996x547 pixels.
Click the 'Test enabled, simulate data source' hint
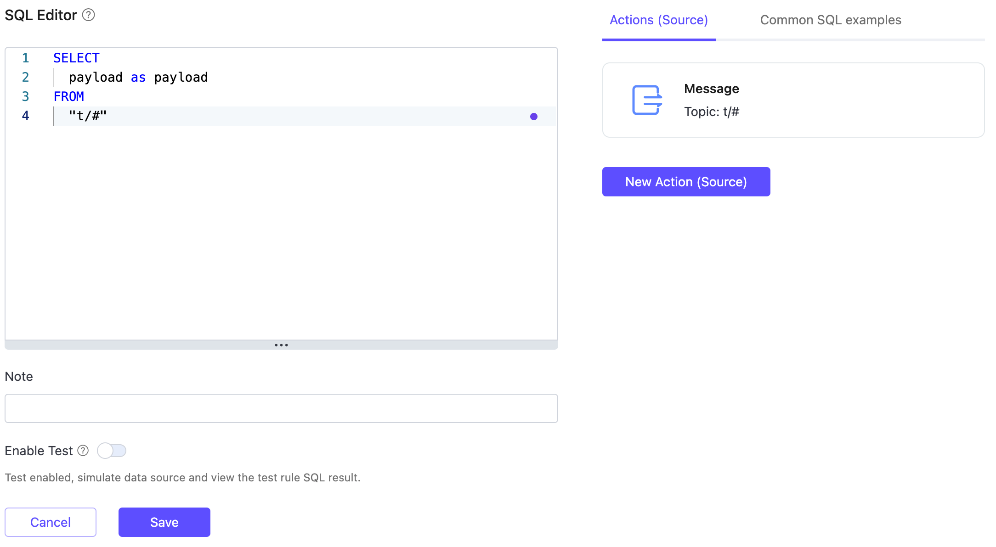(x=182, y=478)
